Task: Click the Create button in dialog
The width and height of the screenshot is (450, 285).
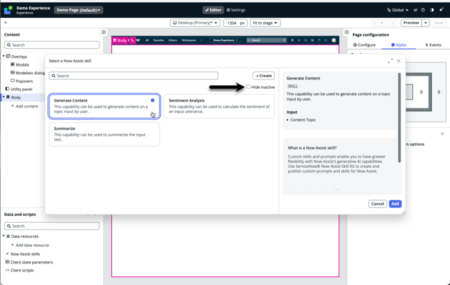Action: (x=263, y=76)
